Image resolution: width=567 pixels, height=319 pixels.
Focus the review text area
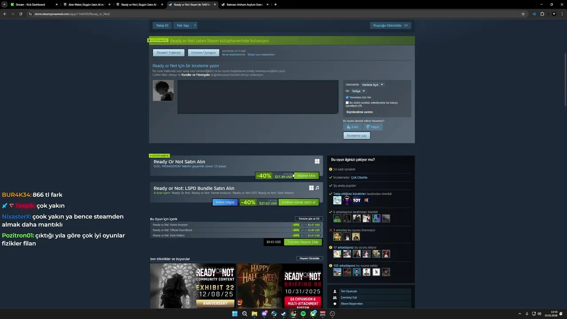[258, 97]
